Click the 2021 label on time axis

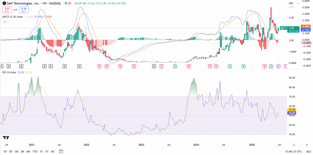pyautogui.click(x=32, y=144)
